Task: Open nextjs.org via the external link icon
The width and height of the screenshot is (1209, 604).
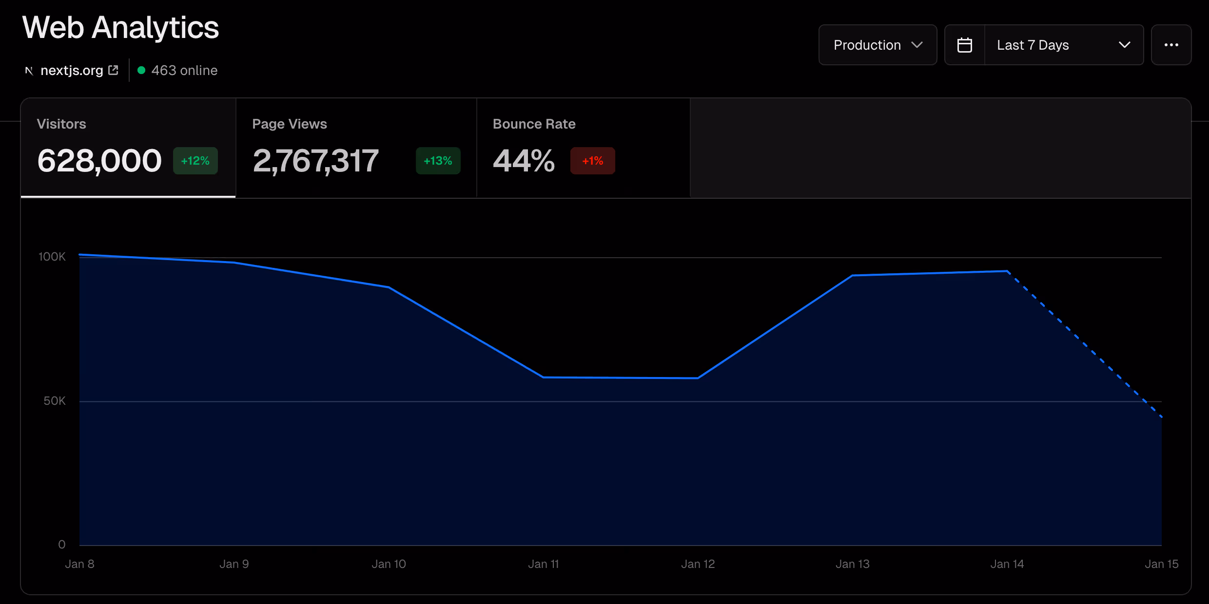Action: tap(113, 70)
